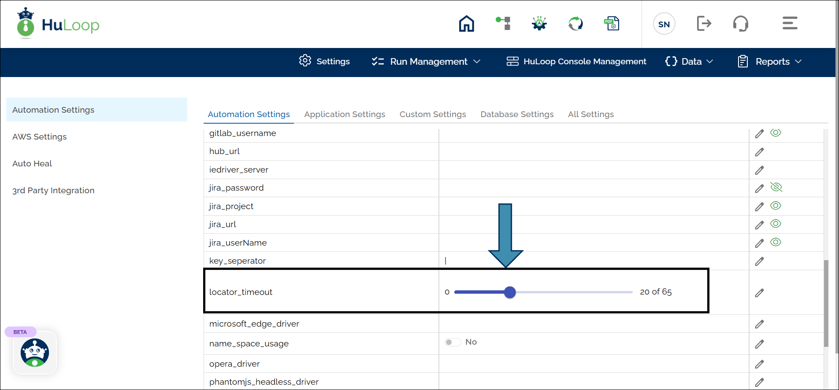Open the PDF settings icon
Viewport: 839px width, 390px height.
click(612, 23)
